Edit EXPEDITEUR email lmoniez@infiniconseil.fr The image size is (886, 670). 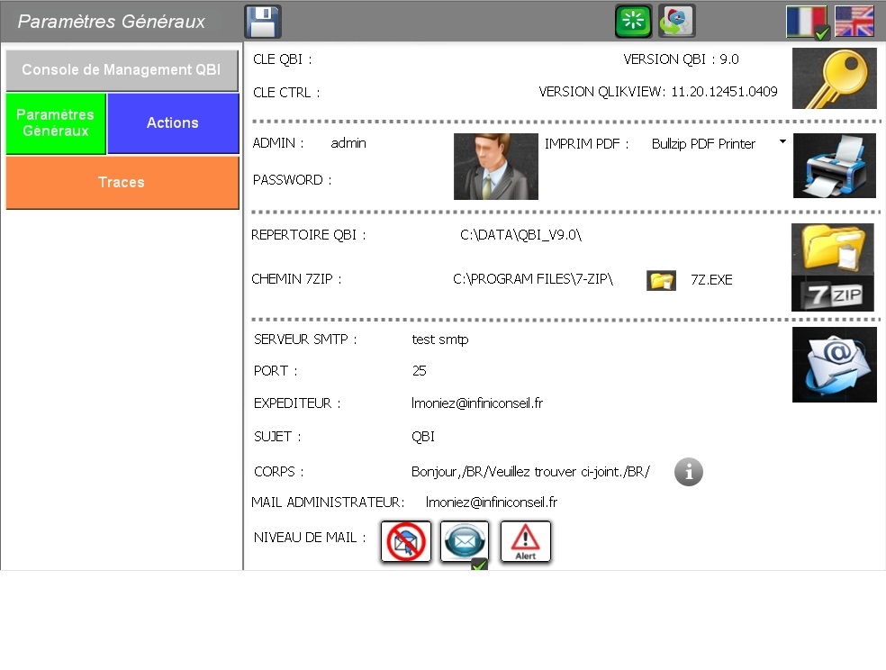coord(477,403)
